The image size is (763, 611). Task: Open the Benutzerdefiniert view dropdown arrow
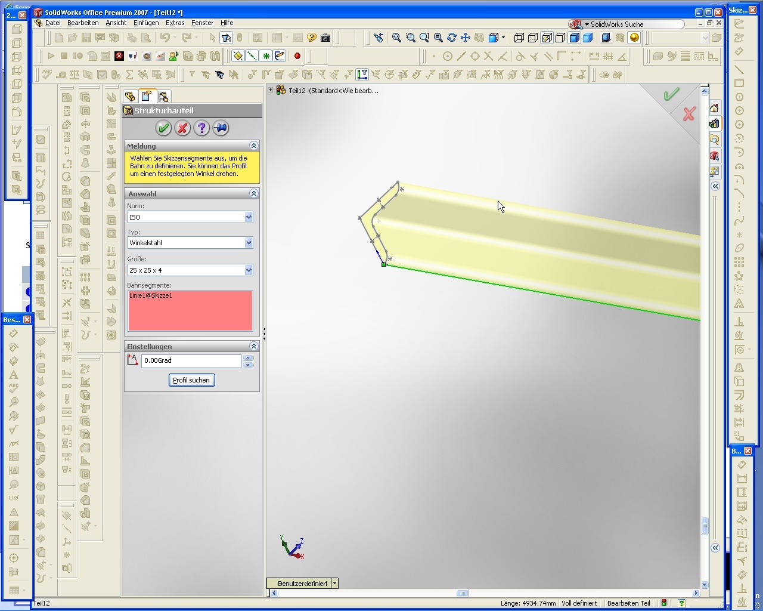click(334, 584)
